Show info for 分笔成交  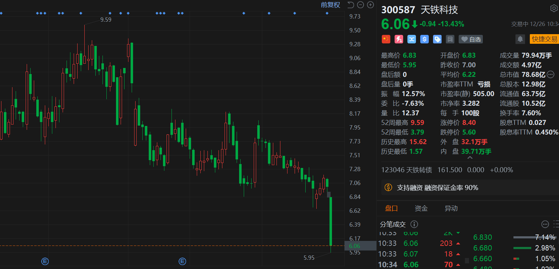(x=414, y=224)
